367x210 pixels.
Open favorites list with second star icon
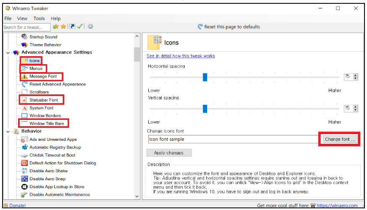point(63,27)
